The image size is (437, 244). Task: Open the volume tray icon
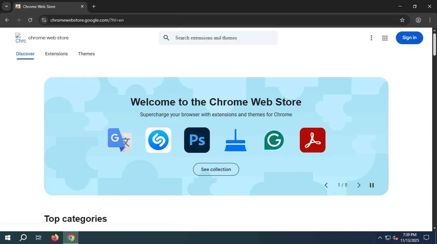point(395,238)
